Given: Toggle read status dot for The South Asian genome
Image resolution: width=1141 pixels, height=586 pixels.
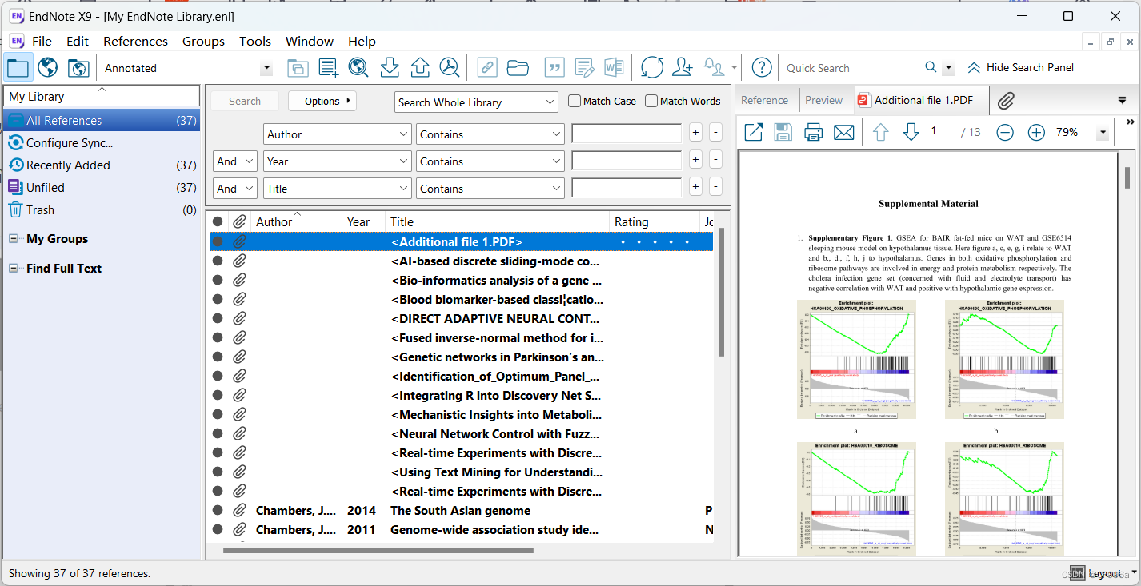Looking at the screenshot, I should (x=218, y=510).
